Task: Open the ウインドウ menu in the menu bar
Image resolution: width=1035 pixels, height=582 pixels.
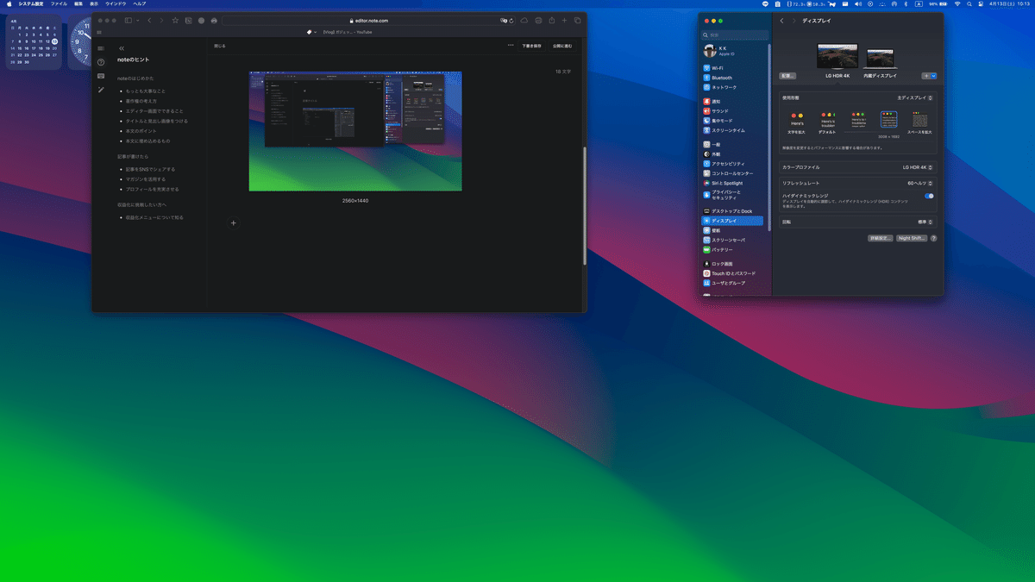Action: (x=116, y=4)
